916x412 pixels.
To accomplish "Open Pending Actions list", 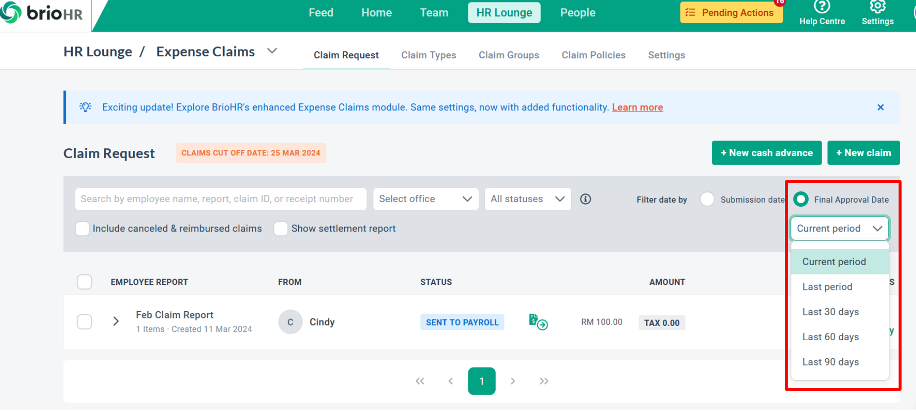I will (x=731, y=12).
